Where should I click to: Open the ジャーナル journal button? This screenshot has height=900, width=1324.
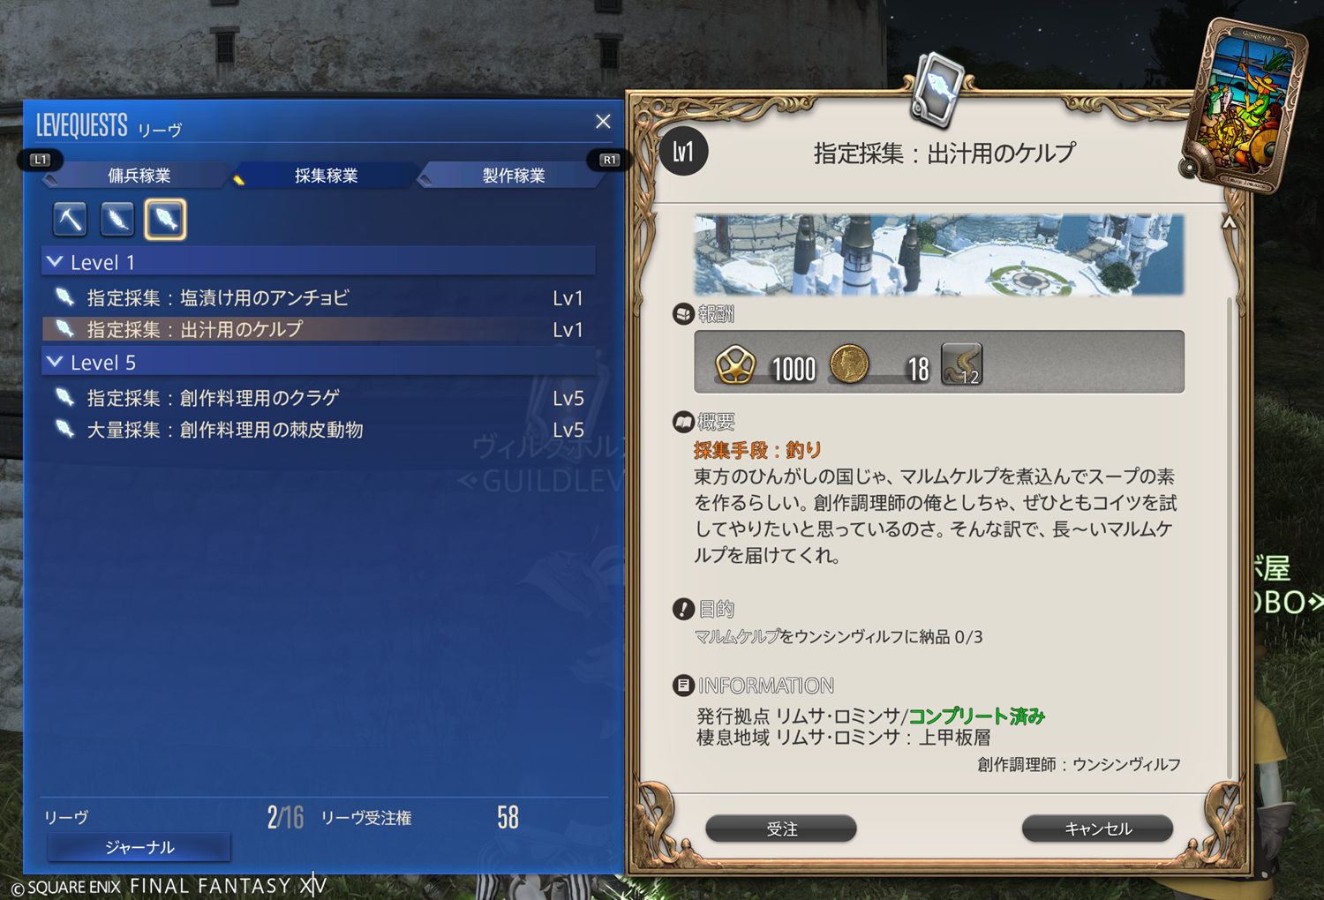point(139,847)
